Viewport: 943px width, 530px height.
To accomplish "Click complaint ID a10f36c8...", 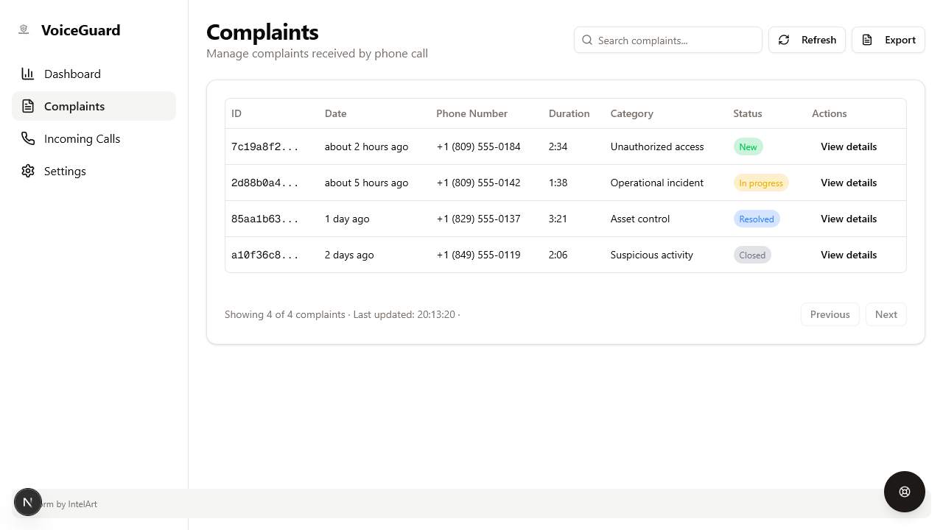I will click(265, 255).
